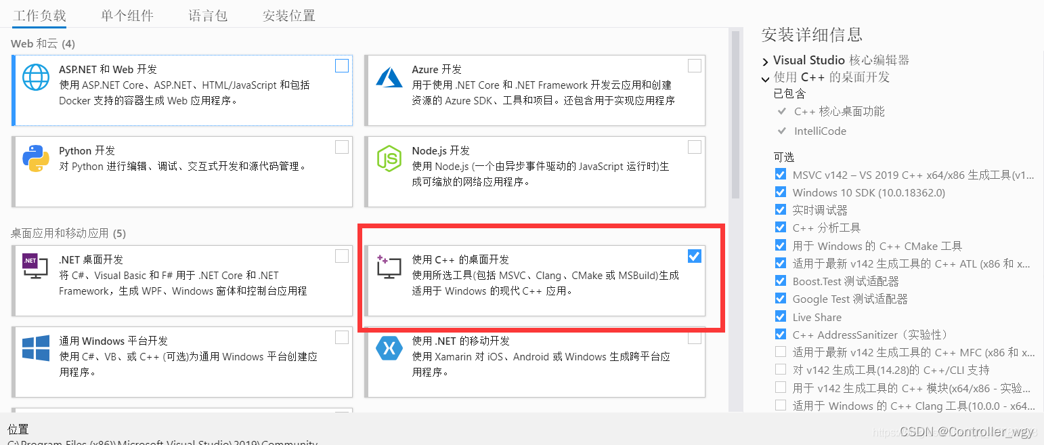Check the .NET desktop development workload box
This screenshot has height=445, width=1044.
pyautogui.click(x=342, y=256)
